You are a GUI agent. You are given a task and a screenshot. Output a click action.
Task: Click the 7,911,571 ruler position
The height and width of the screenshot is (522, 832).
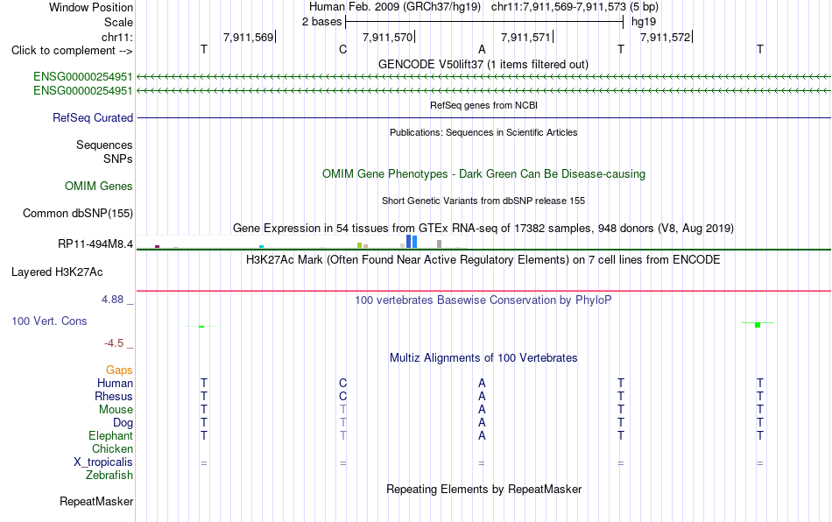click(x=525, y=37)
